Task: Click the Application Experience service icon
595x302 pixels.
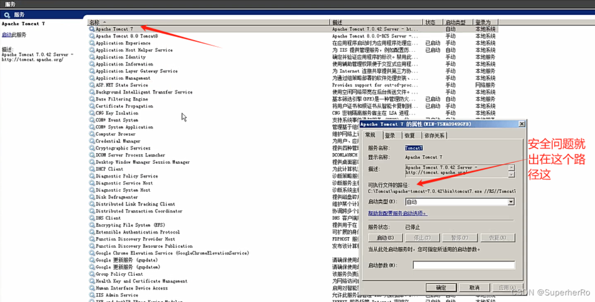Action: click(x=92, y=43)
